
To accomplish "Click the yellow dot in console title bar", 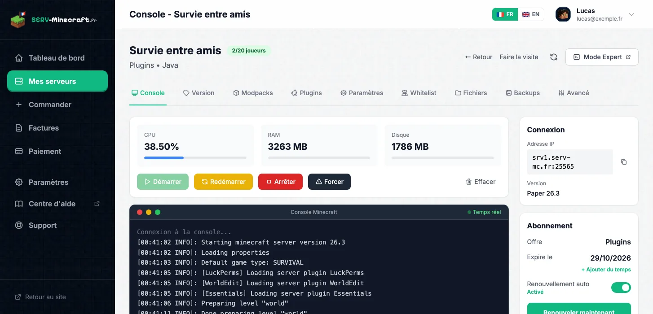I will click(x=149, y=212).
